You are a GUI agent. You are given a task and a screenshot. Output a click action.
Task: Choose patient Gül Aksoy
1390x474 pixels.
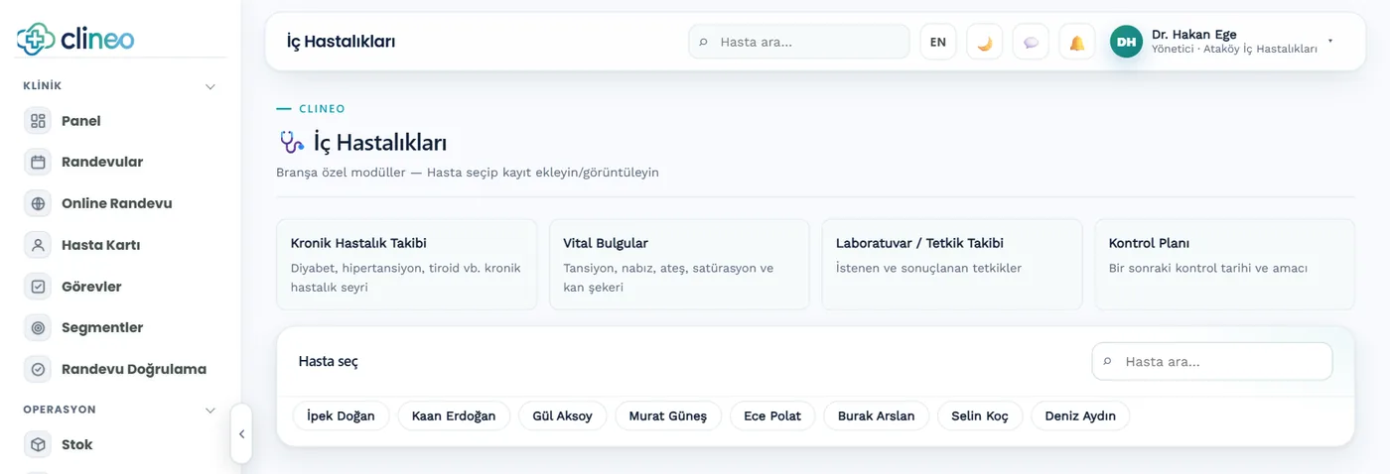[x=562, y=415]
